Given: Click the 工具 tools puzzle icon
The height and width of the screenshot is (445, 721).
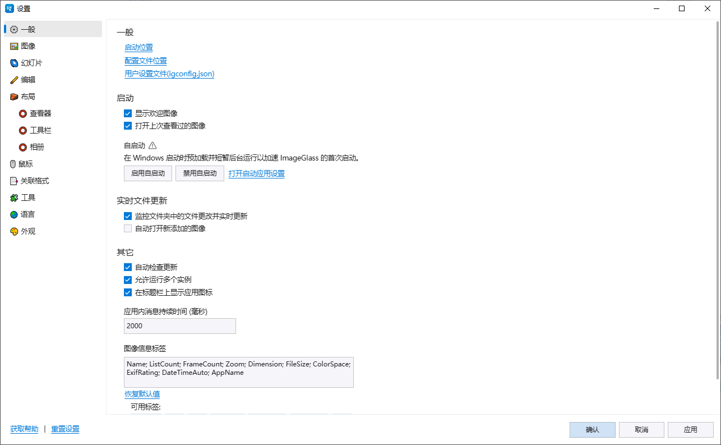Looking at the screenshot, I should (14, 198).
